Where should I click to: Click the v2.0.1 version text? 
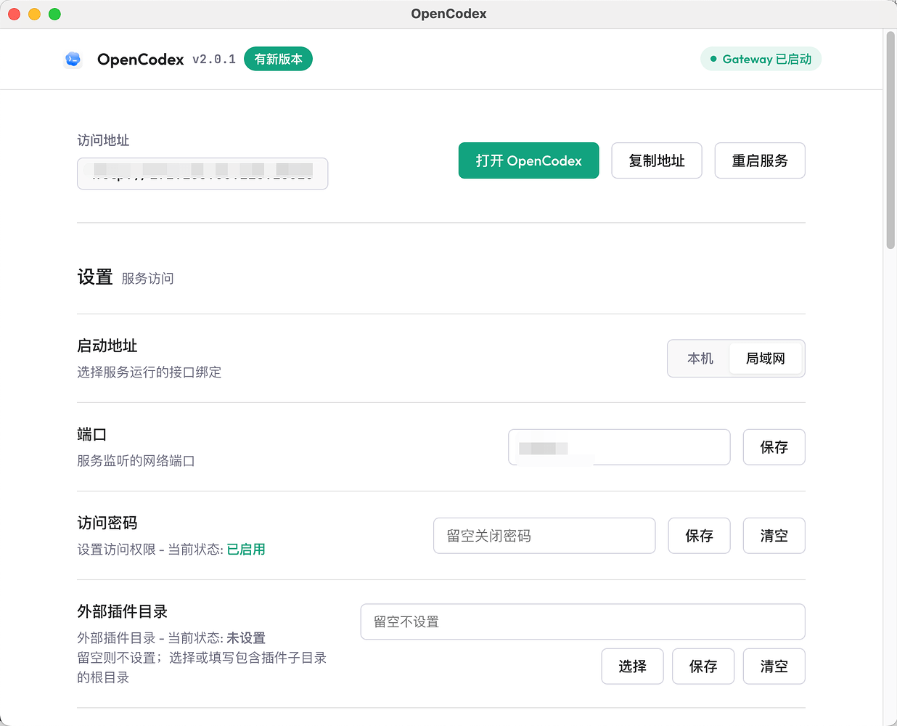(214, 60)
